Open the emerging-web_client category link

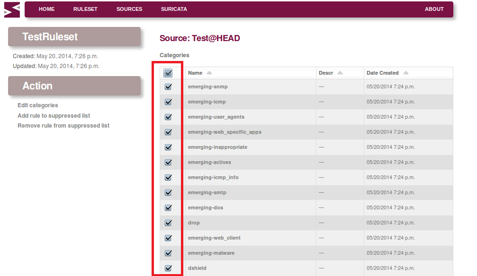(214, 238)
